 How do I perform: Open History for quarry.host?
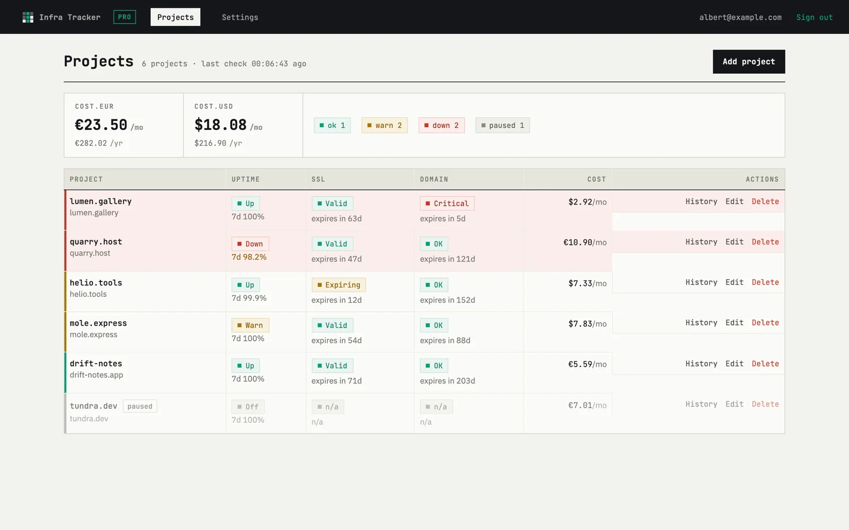tap(701, 242)
